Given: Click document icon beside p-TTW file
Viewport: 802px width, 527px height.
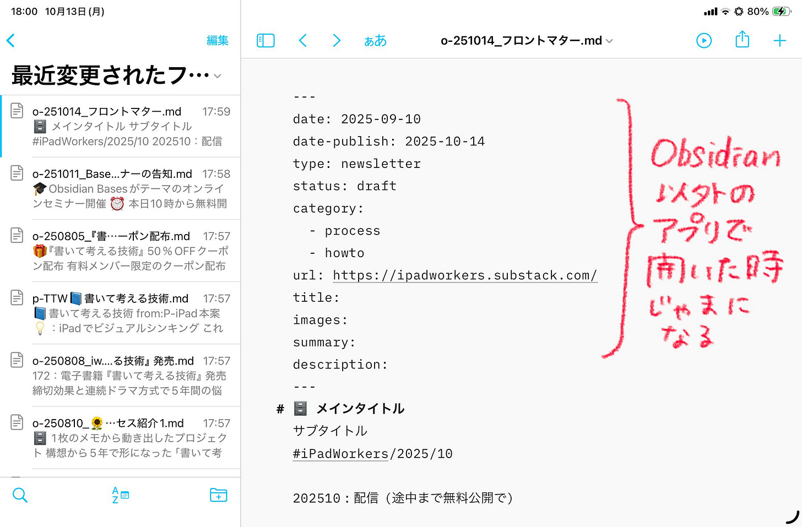Looking at the screenshot, I should tap(17, 297).
